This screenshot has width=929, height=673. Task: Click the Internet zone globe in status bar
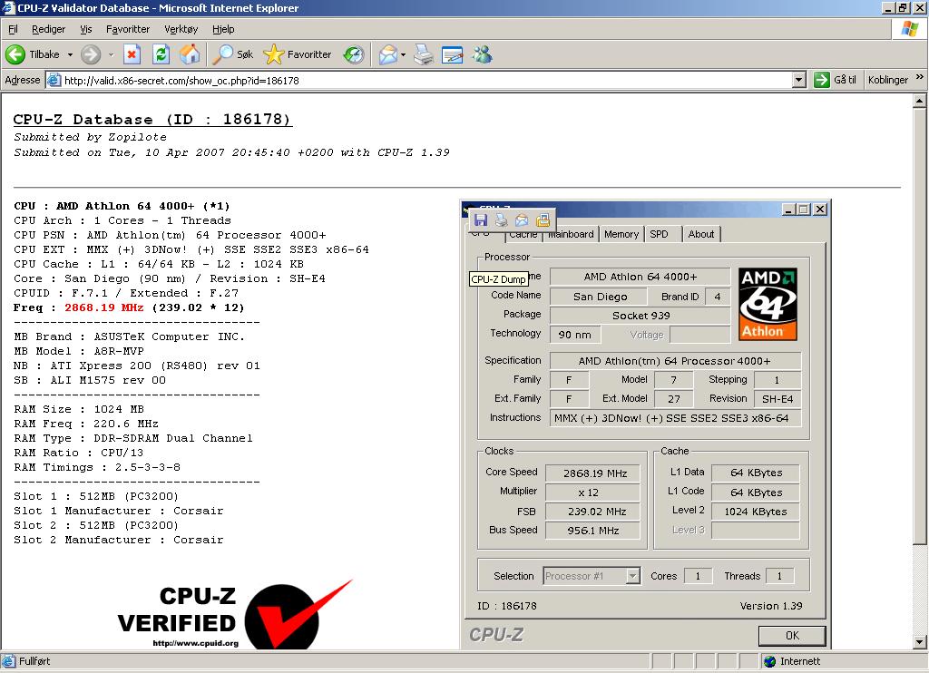(769, 661)
